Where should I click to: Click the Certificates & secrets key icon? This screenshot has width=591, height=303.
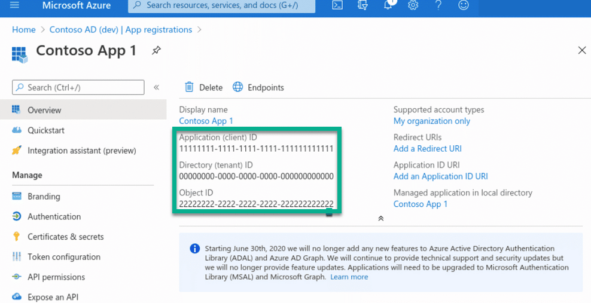click(16, 237)
